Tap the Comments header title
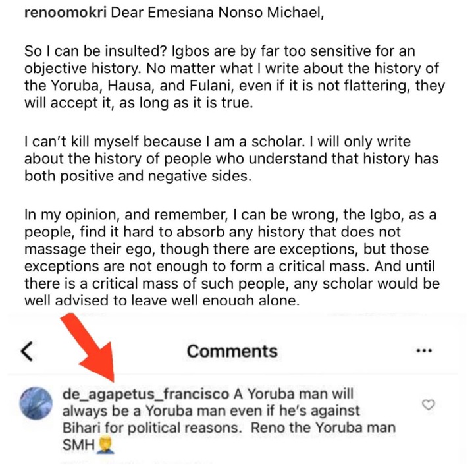Screen dimensions: 474x469 (232, 351)
